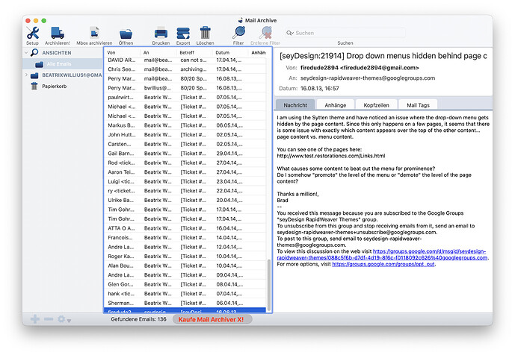The height and width of the screenshot is (355, 515).
Task: Switch to the Anhänge tab
Action: coord(336,105)
